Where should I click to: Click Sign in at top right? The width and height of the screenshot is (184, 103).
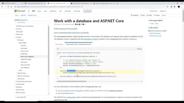point(164,15)
